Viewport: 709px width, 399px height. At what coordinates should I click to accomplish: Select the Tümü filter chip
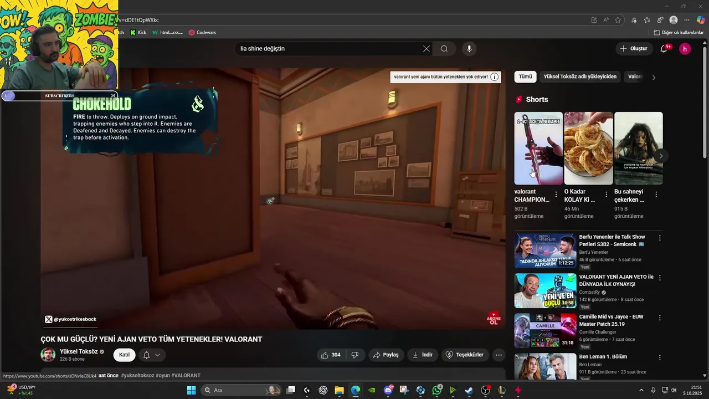(x=525, y=77)
